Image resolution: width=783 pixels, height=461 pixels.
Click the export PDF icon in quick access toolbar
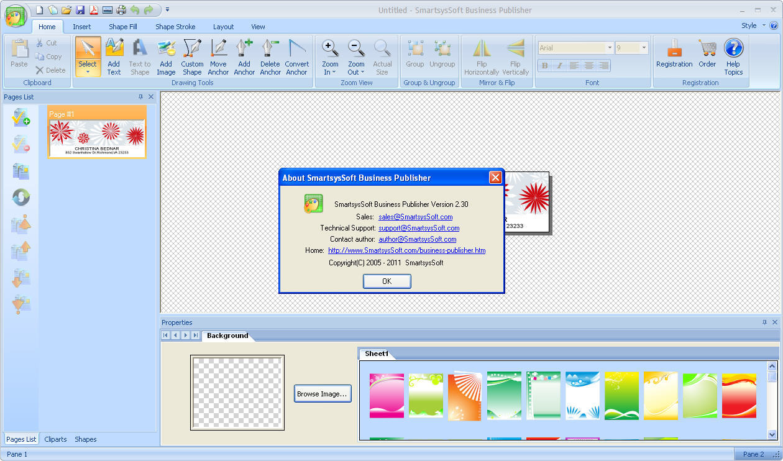(x=94, y=10)
